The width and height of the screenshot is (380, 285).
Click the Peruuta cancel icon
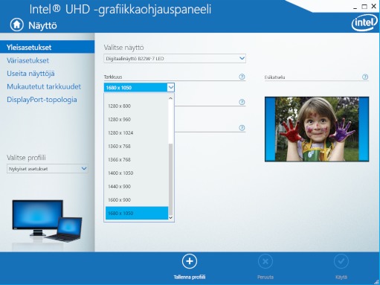[x=265, y=261]
